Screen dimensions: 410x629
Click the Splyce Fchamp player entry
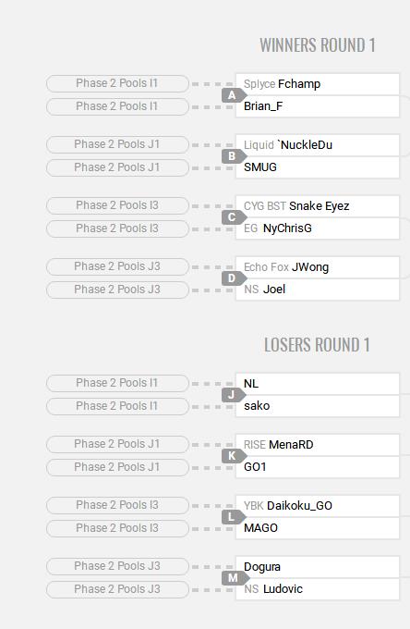tap(318, 84)
